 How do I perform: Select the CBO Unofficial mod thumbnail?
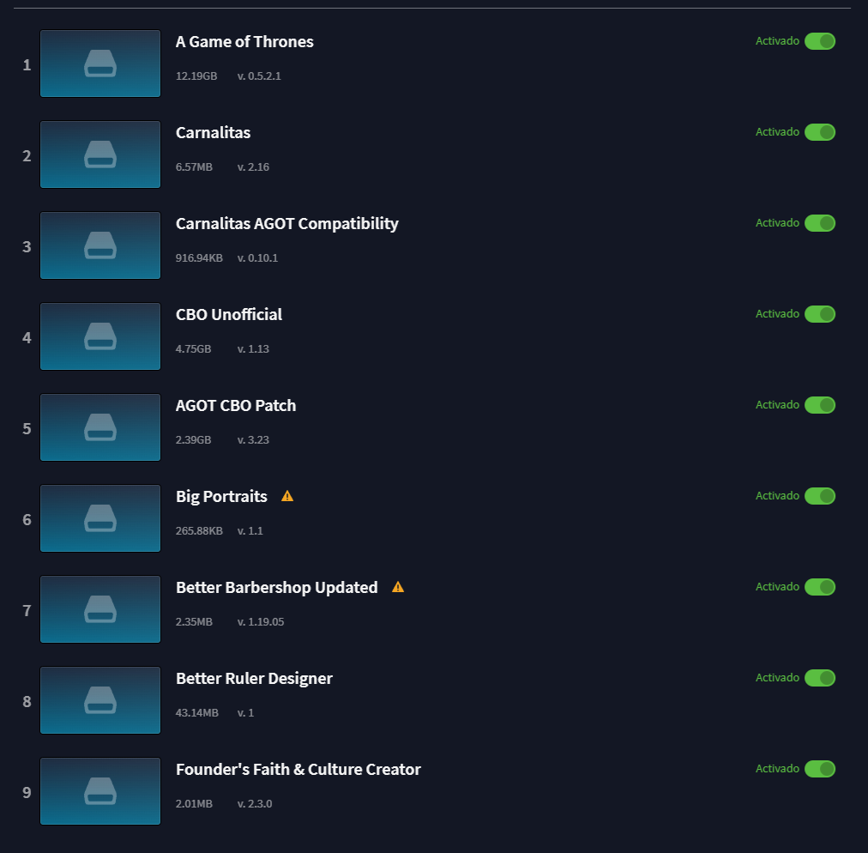100,336
